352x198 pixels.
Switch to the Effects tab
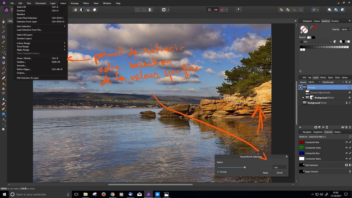point(323,77)
